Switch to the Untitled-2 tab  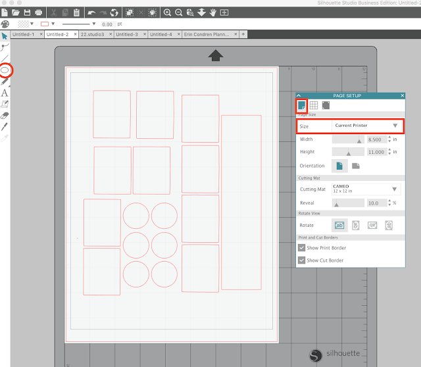58,34
